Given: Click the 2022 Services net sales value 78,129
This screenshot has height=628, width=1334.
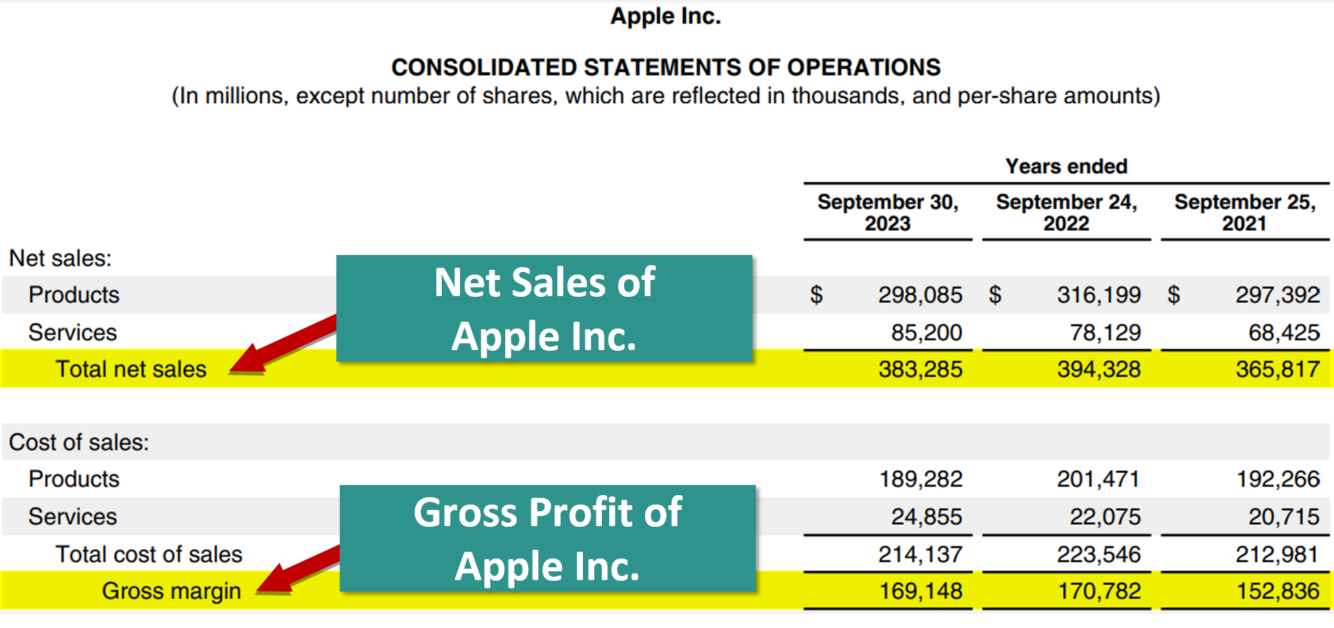Looking at the screenshot, I should pos(1105,333).
